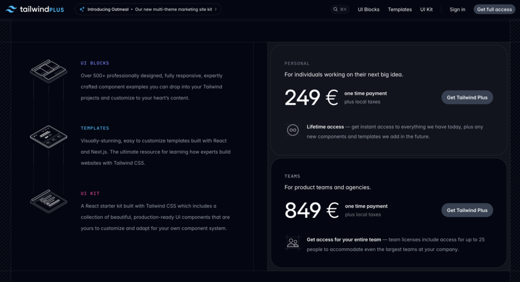Get Tailwind Plus for Teams plan
This screenshot has width=520, height=282.
(467, 210)
